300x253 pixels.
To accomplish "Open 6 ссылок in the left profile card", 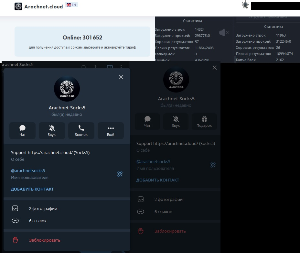I will 38,221.
